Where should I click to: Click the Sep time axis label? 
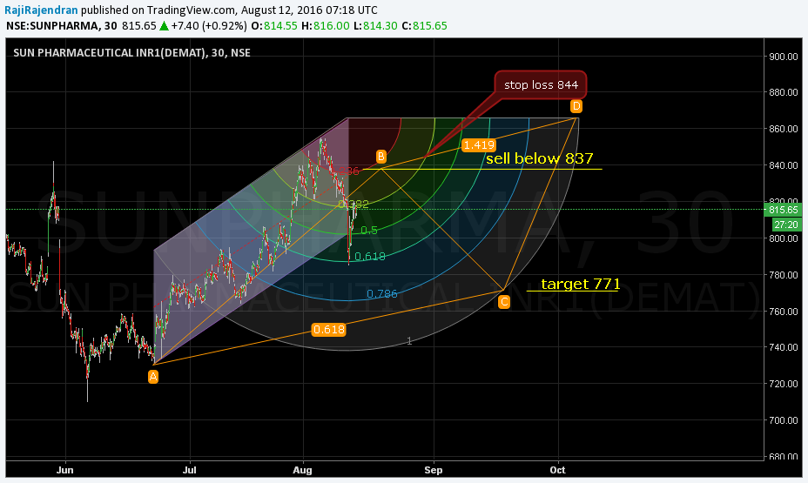tap(434, 470)
